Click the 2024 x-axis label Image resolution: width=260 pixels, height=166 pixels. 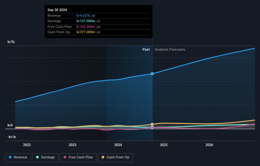[118, 145]
